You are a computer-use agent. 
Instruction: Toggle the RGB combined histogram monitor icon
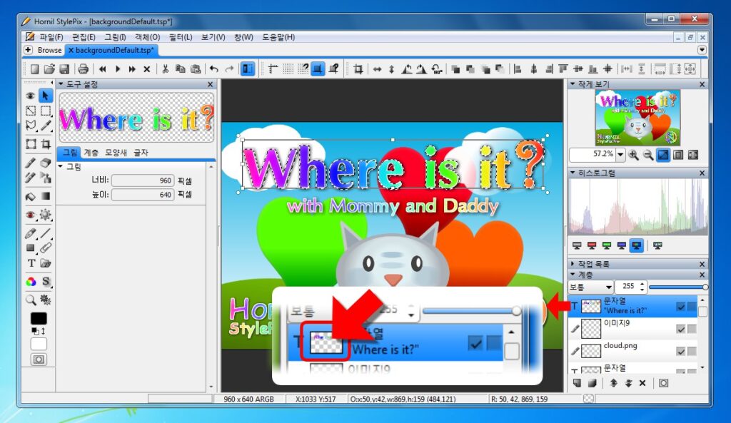coord(636,245)
